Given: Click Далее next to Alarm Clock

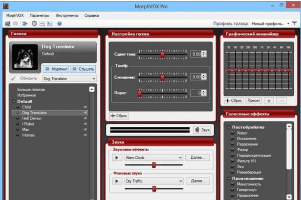Looking at the screenshot, I should tap(197, 158).
